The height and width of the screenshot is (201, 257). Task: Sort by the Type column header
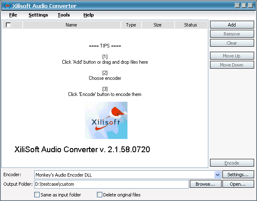point(131,25)
